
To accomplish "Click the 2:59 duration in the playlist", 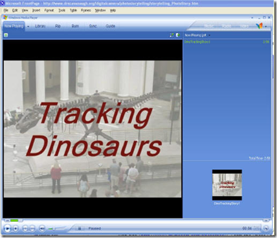I will click(266, 42).
